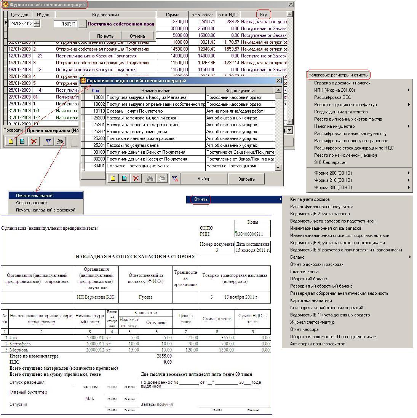Screen dimensions: 417x418
Task: Decrease the date with the spinner down arrow
Action: click(x=37, y=25)
